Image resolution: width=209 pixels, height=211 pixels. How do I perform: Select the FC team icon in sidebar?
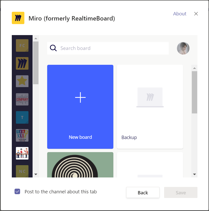click(x=22, y=46)
